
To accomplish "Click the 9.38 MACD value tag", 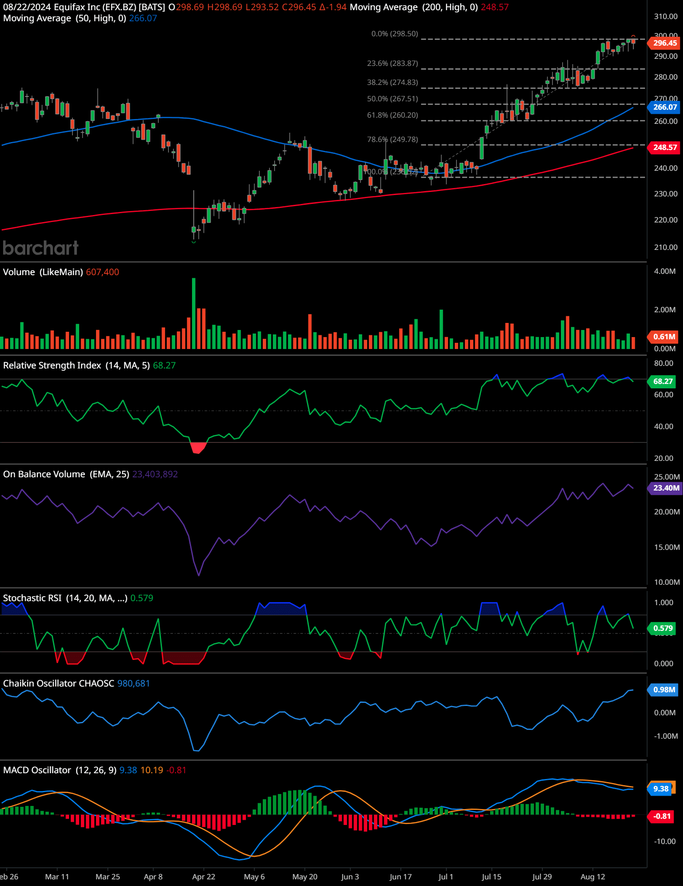I will click(x=660, y=789).
